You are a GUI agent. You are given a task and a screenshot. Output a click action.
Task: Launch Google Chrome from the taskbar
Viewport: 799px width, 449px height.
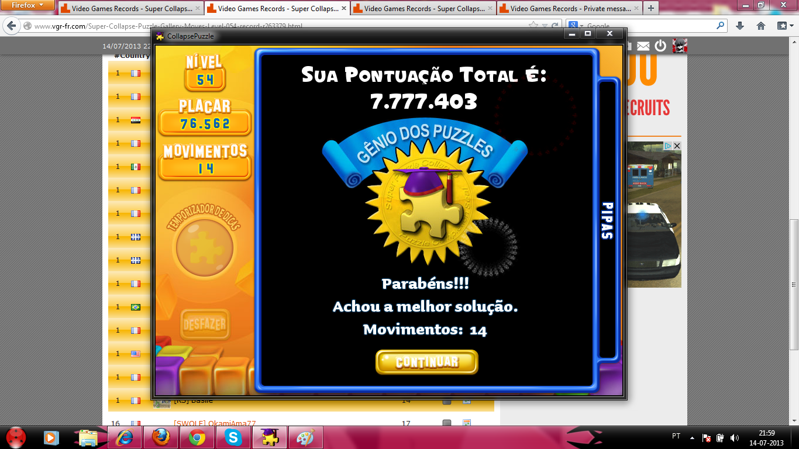(197, 437)
